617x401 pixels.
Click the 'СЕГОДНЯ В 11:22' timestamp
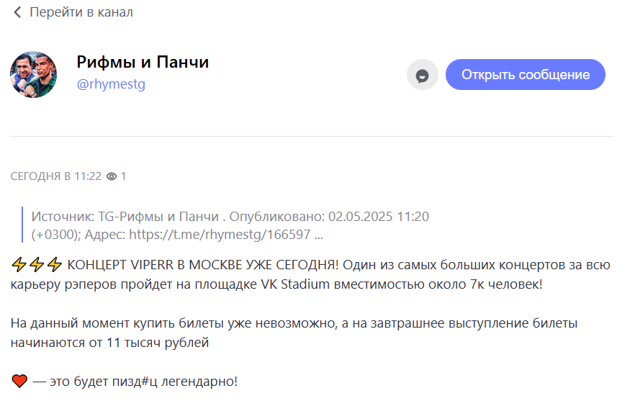55,176
